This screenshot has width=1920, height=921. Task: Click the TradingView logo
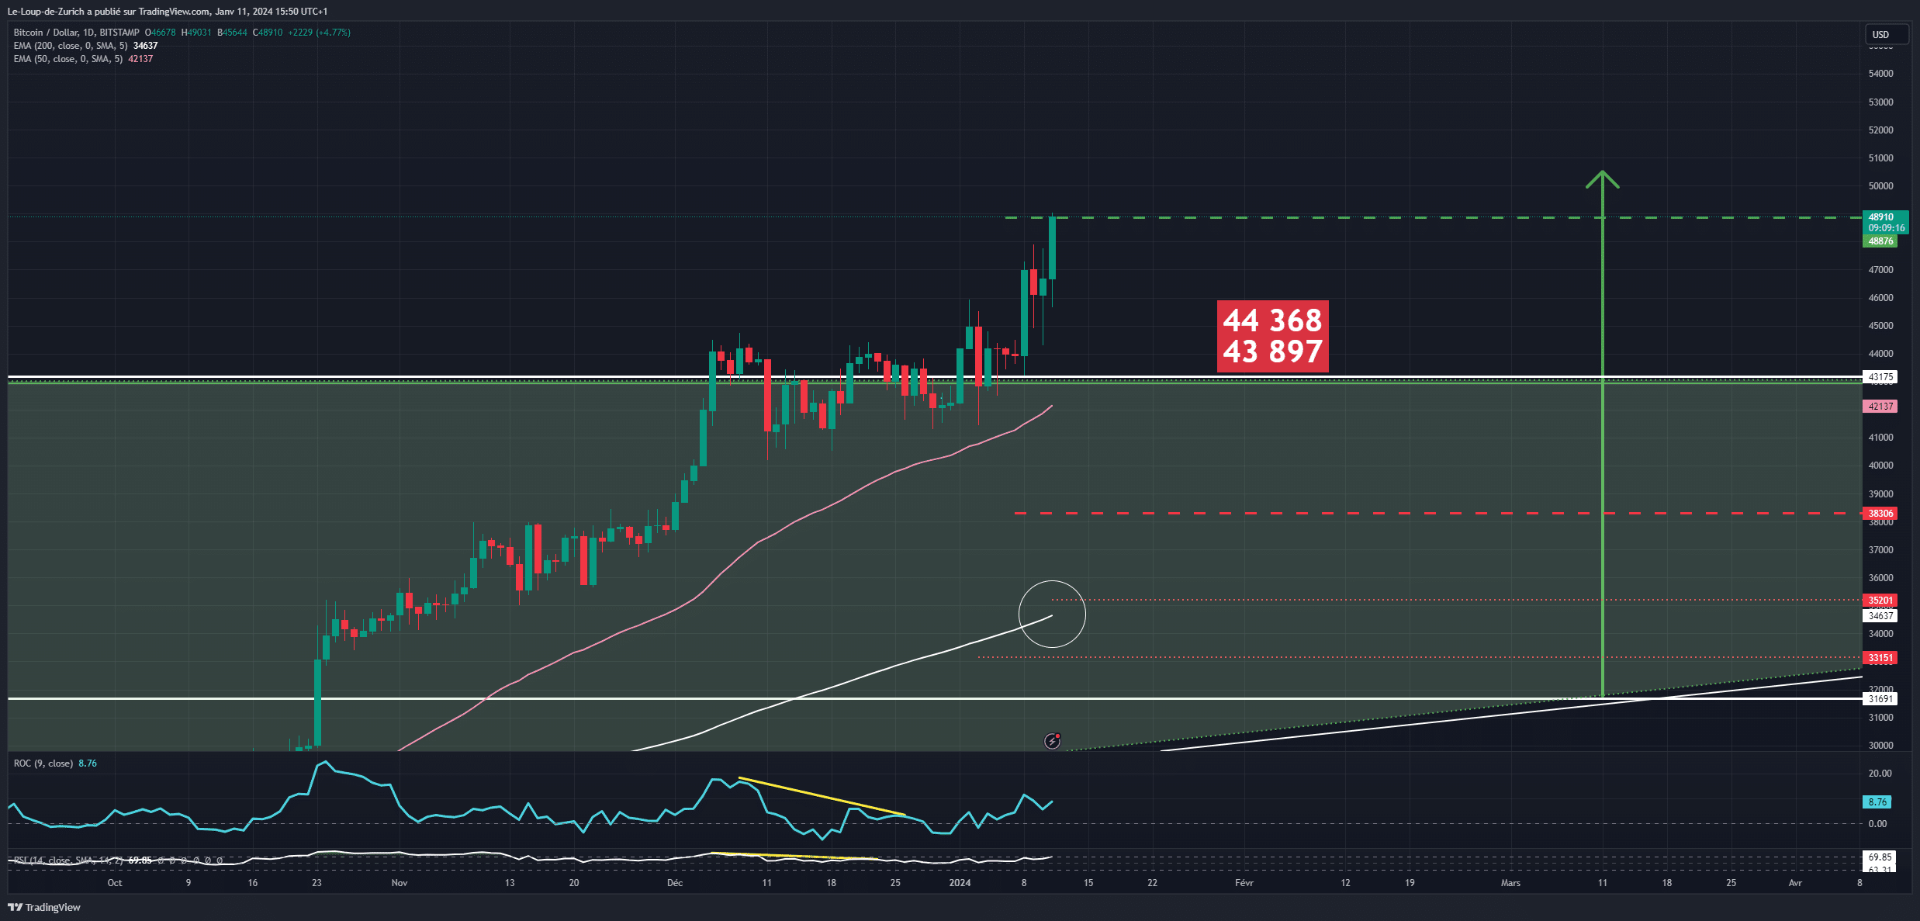(44, 907)
